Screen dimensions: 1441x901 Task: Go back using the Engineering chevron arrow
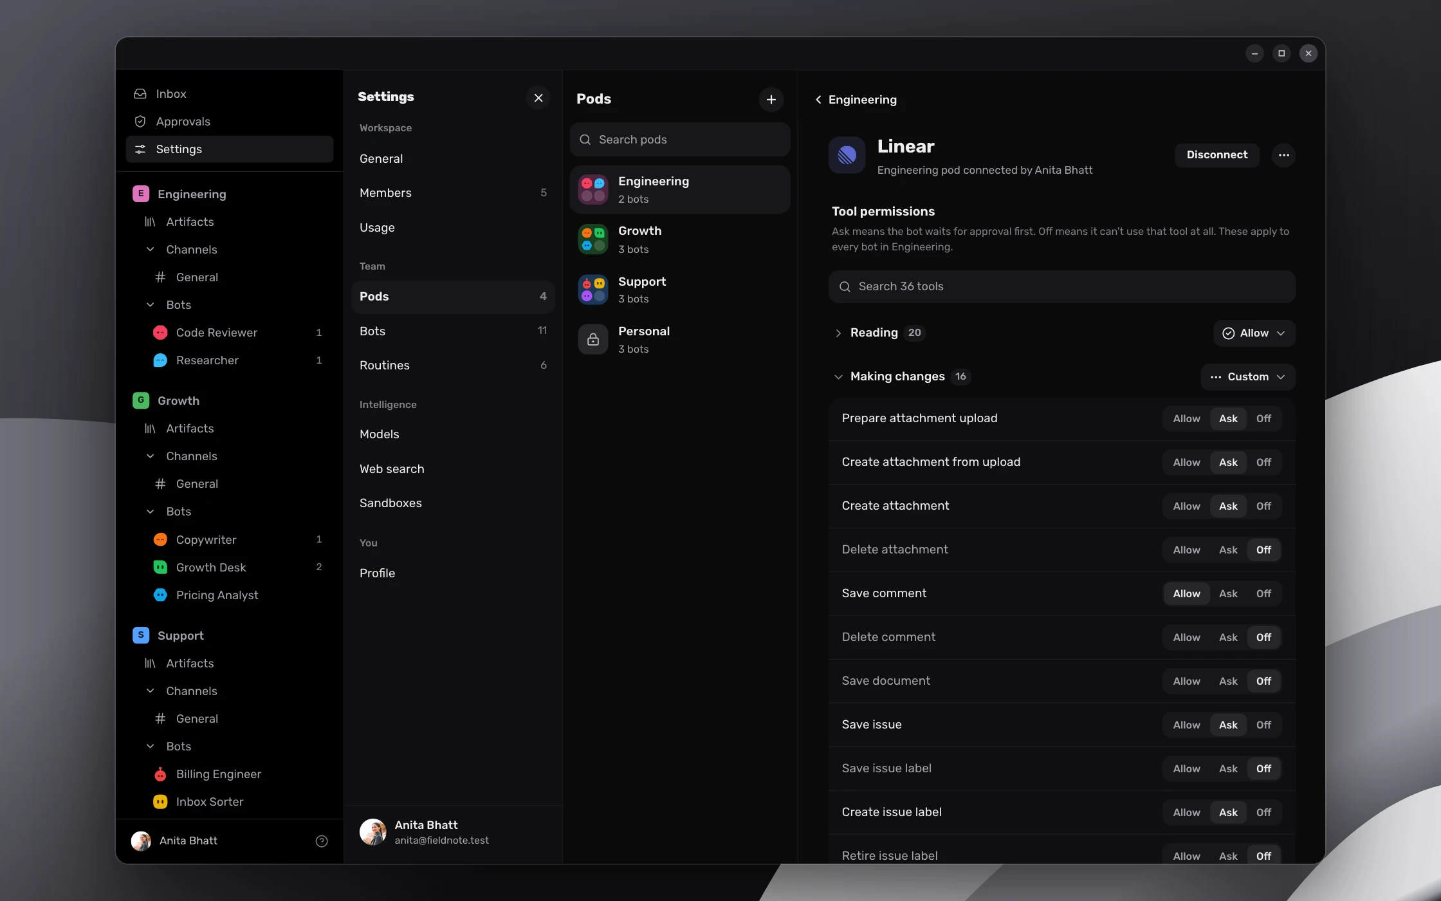coord(818,100)
